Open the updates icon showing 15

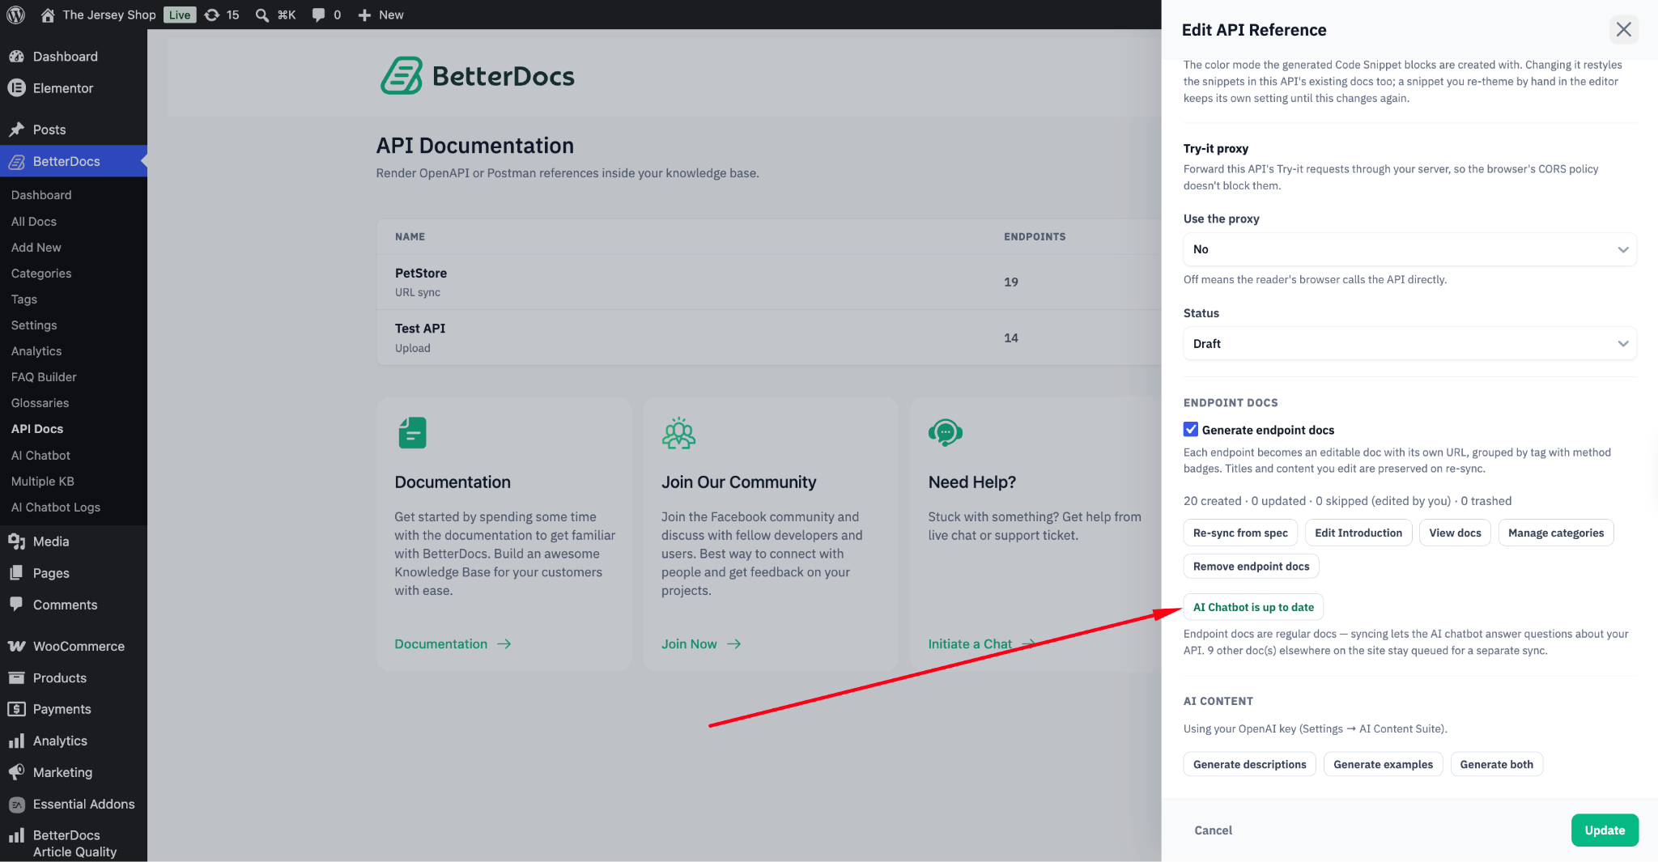(212, 15)
